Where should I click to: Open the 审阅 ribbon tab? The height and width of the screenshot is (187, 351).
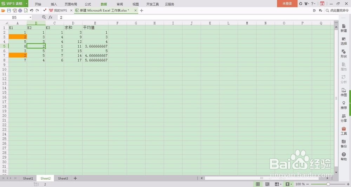[x=120, y=4]
